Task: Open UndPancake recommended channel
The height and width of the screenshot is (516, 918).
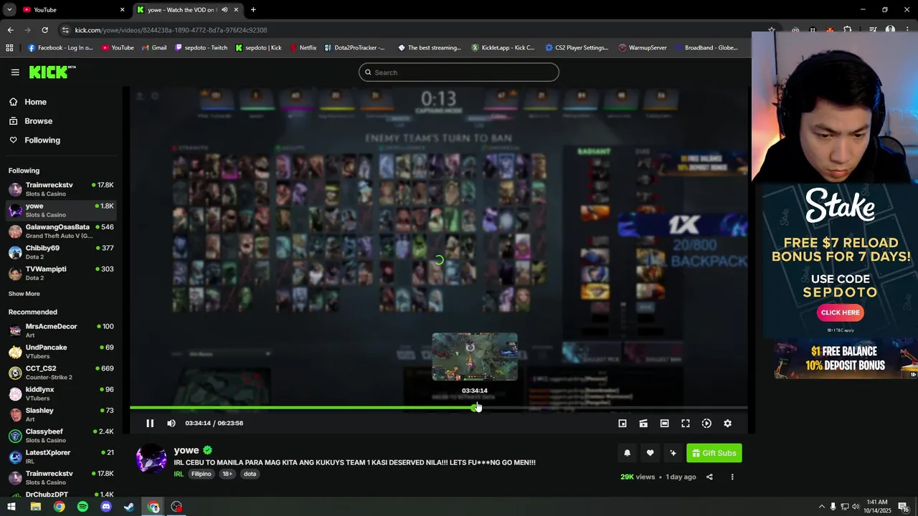Action: click(62, 351)
